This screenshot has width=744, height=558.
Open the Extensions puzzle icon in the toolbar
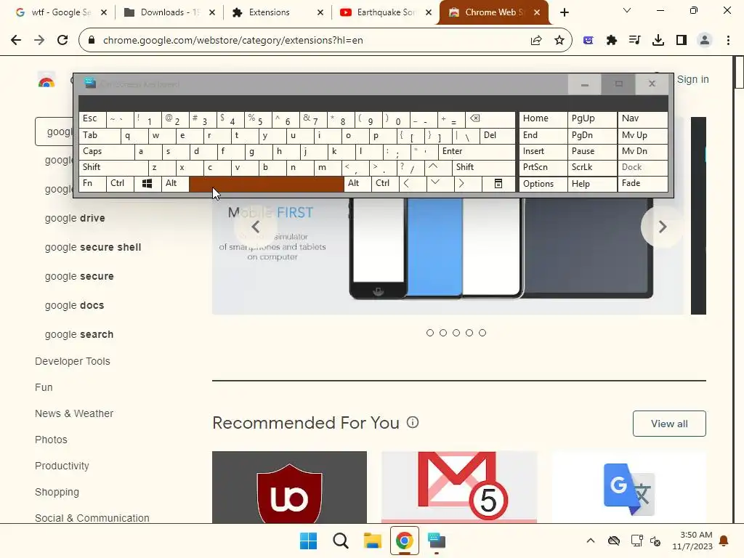pyautogui.click(x=612, y=41)
